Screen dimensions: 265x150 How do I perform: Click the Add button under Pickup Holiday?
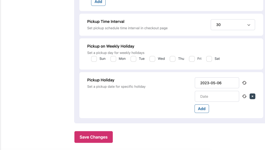[x=202, y=109]
